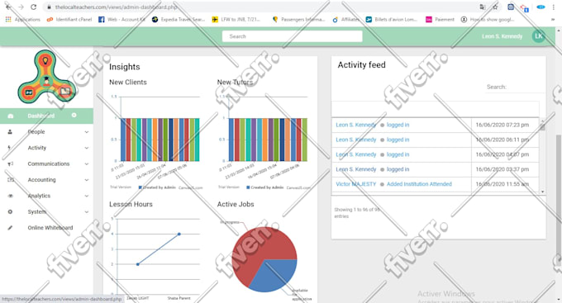The height and width of the screenshot is (303, 562).
Task: Open the logged in link at 06:11 pm
Action: pos(398,140)
